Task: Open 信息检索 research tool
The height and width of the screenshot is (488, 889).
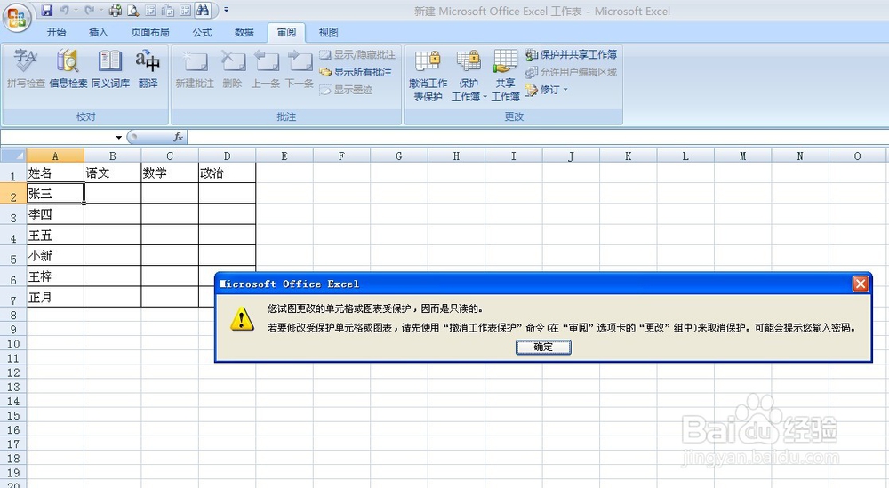Action: click(68, 68)
